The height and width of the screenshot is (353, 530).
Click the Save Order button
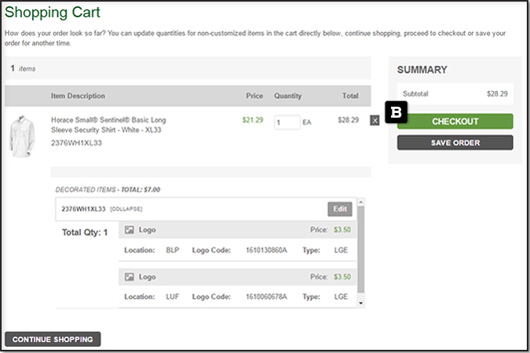click(x=455, y=143)
